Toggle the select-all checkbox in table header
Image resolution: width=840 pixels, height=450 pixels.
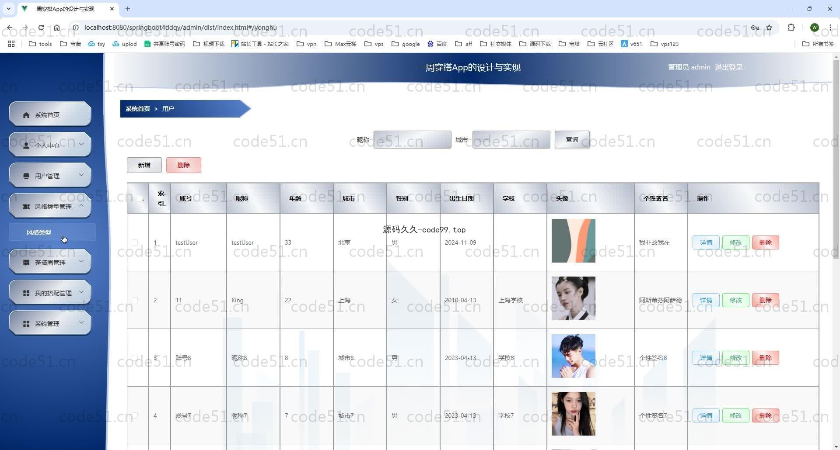click(139, 199)
